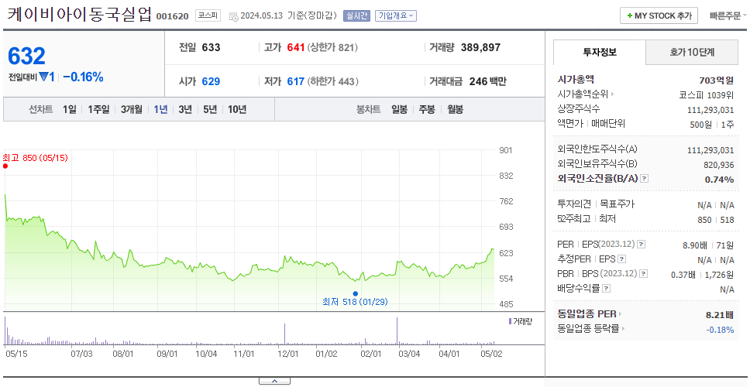Click the stock name 케이비아이동국실업

79,15
